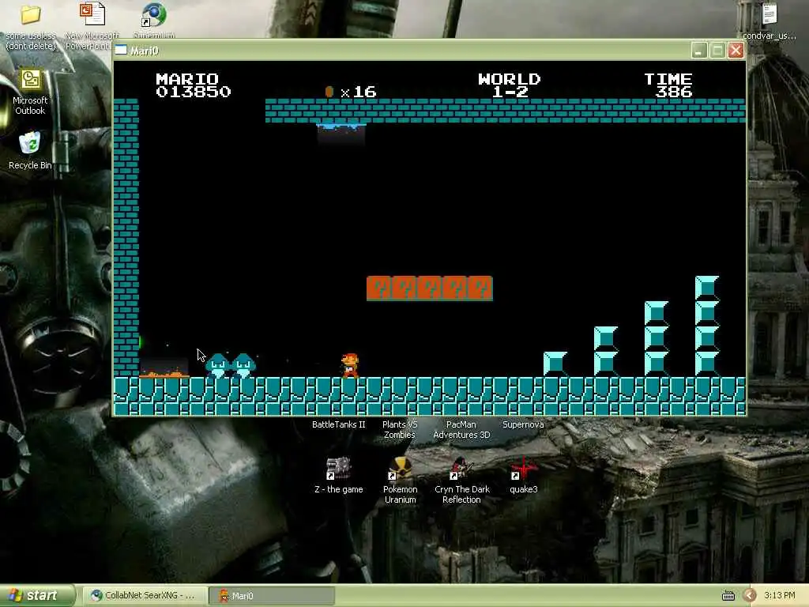Image resolution: width=809 pixels, height=607 pixels.
Task: Expand hidden system tray icons arrow
Action: pos(750,596)
